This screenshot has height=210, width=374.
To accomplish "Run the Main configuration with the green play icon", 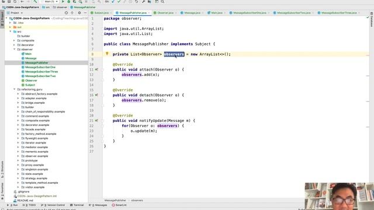I will [x=63, y=2].
